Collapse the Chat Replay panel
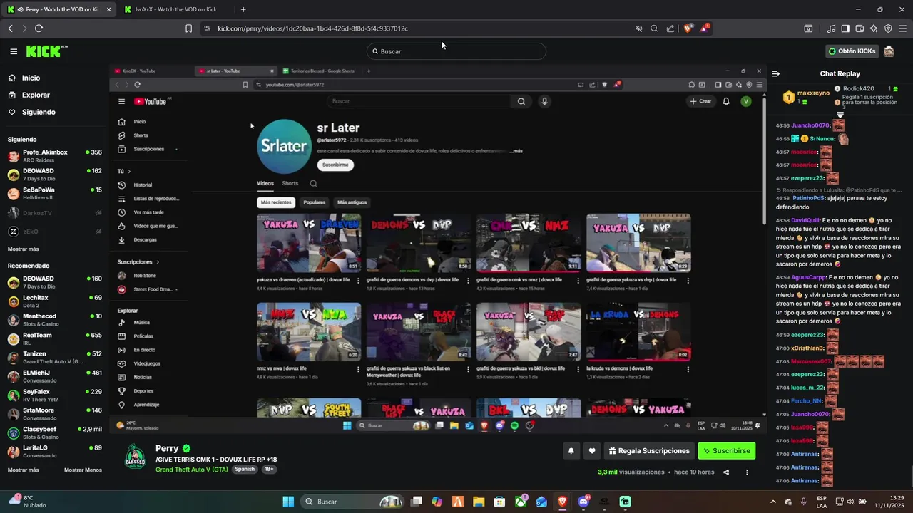Image resolution: width=913 pixels, height=513 pixels. pyautogui.click(x=776, y=73)
